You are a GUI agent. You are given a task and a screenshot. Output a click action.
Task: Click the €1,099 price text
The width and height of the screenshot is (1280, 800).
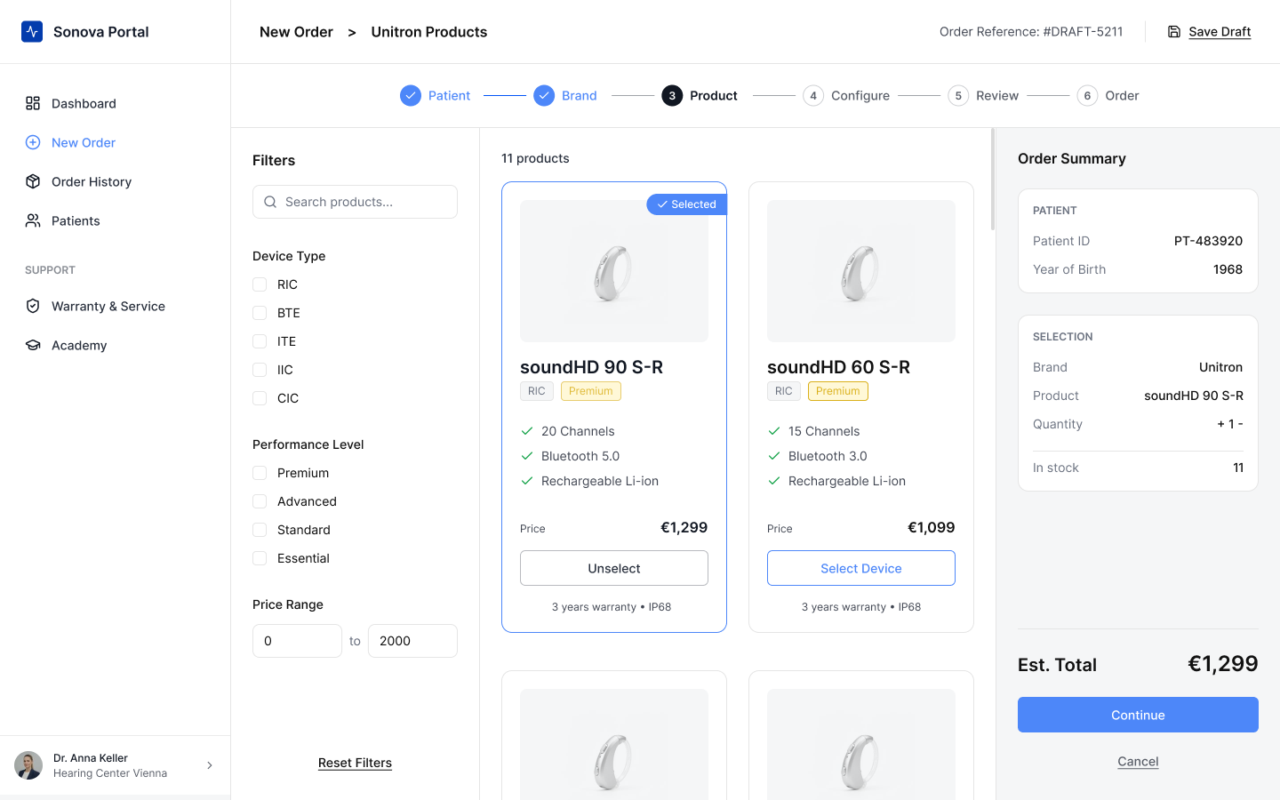[931, 527]
